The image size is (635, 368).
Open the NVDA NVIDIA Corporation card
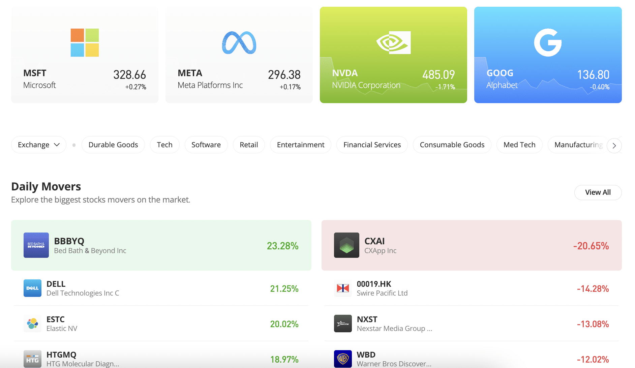coord(393,55)
